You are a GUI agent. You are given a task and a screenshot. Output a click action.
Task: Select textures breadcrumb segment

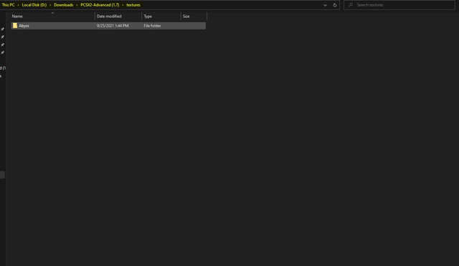tap(133, 5)
